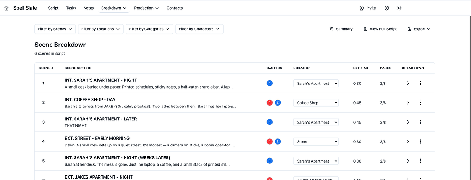Open more options for scene 5
Viewport: 471px width, 180px height.
tap(420, 161)
